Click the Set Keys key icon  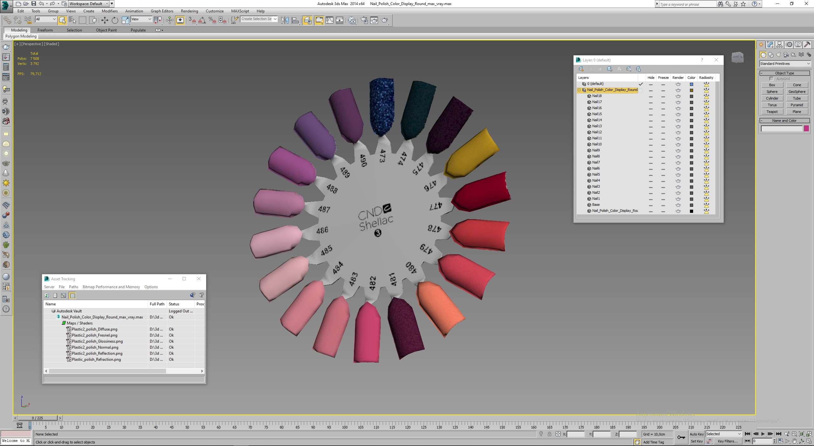coord(681,437)
